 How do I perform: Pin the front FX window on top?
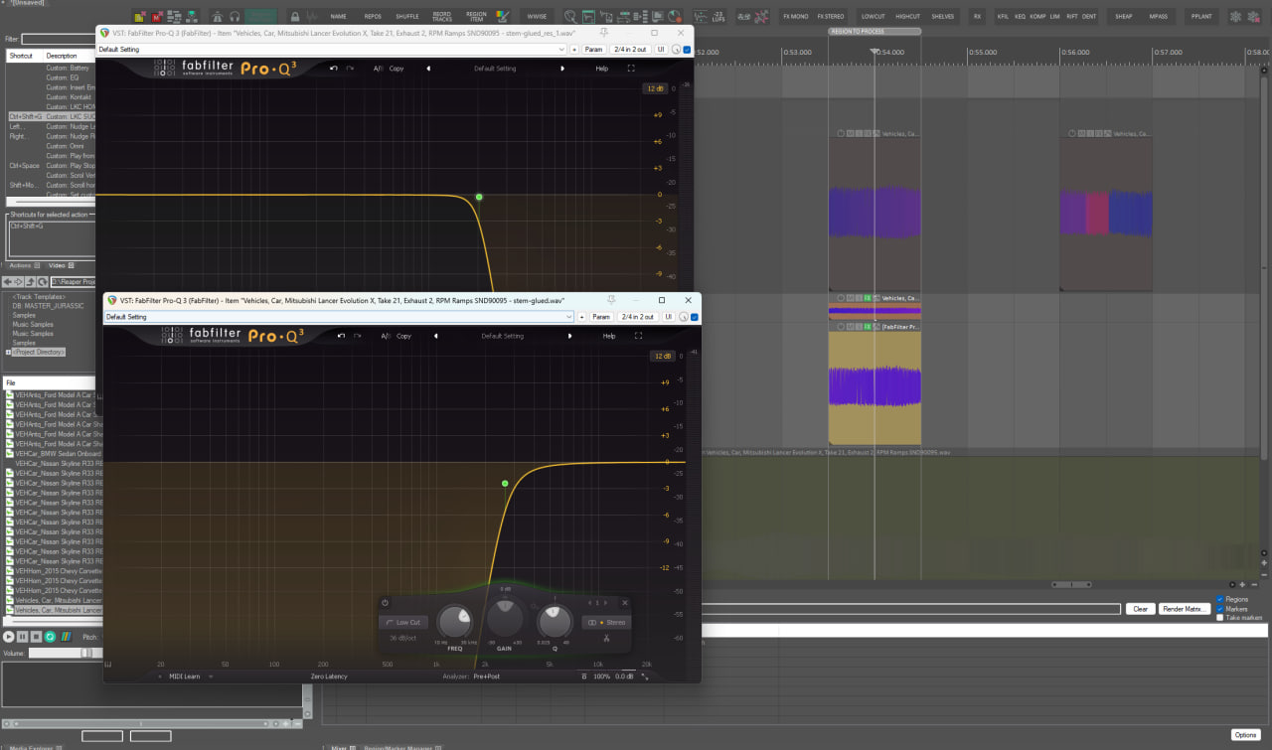point(610,299)
